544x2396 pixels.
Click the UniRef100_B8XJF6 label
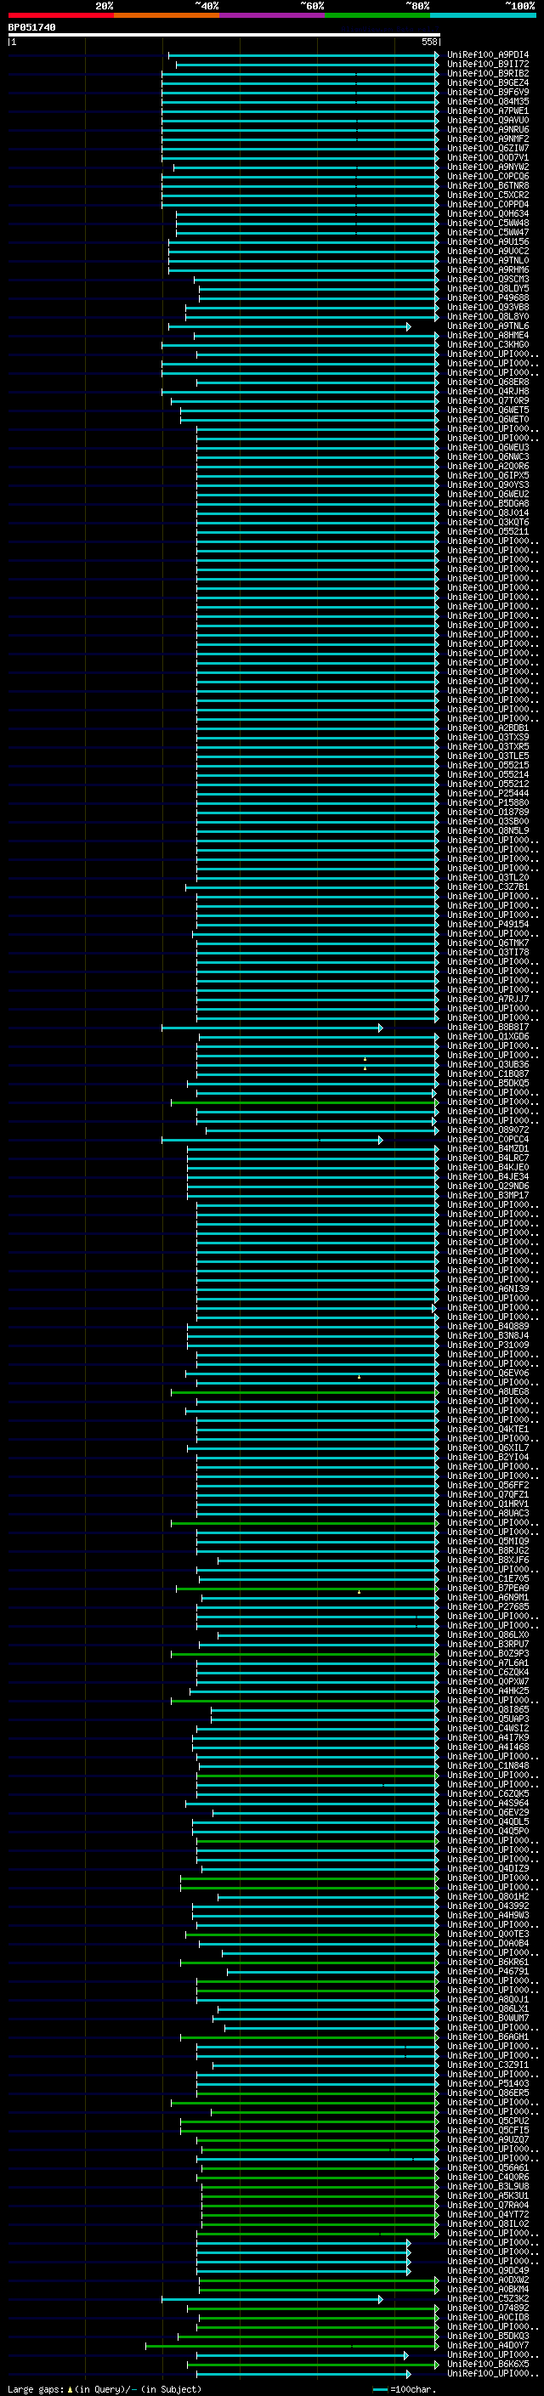pos(487,1560)
